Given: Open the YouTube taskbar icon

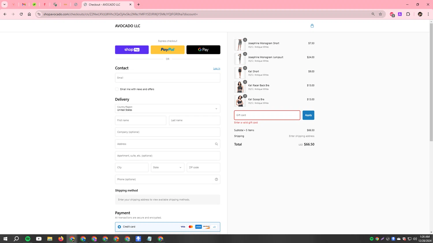Looking at the screenshot, I should coord(39,239).
